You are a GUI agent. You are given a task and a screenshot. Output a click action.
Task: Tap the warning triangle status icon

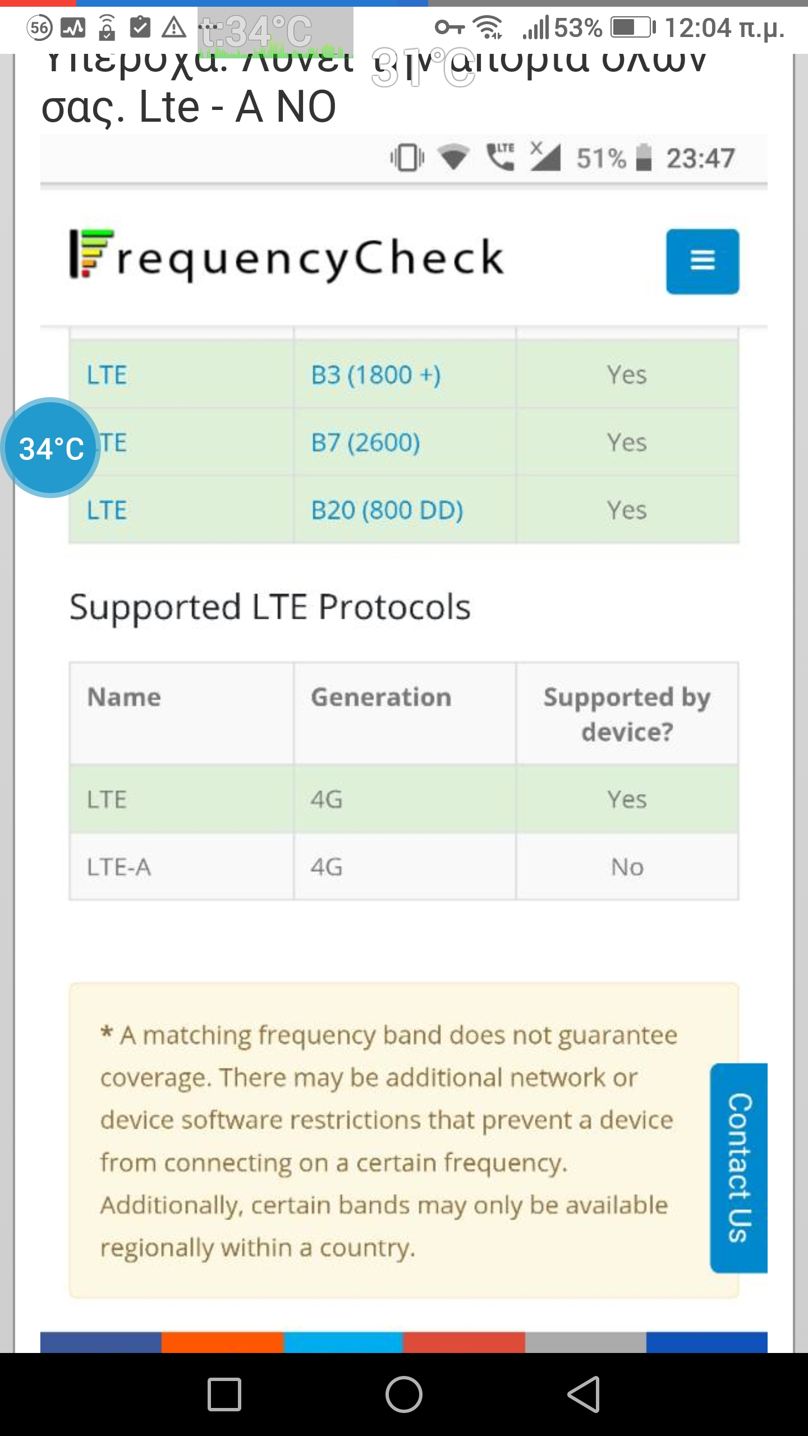(174, 27)
